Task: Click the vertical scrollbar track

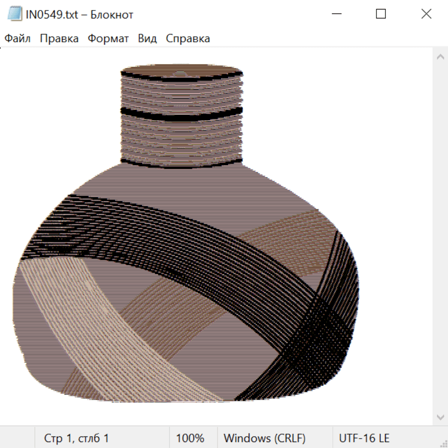Action: pos(440,236)
